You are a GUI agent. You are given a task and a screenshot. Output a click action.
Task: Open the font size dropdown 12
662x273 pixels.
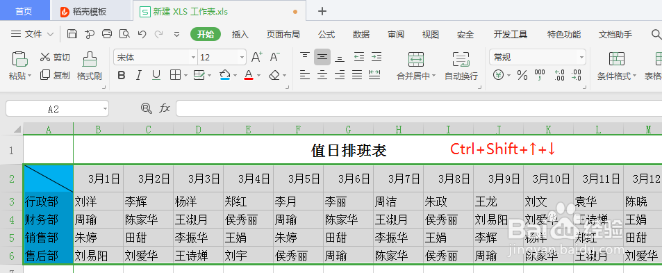pos(242,58)
